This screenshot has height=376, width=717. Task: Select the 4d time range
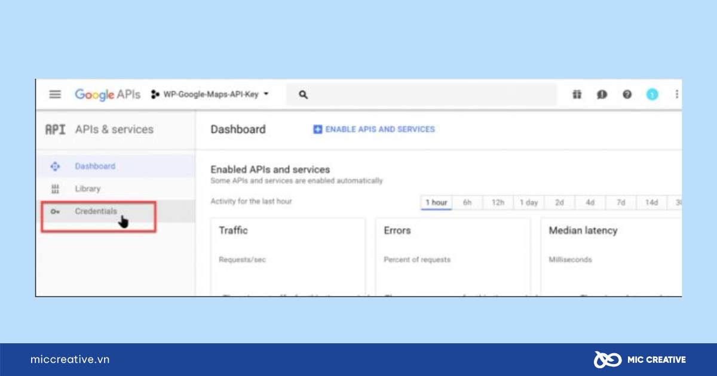pyautogui.click(x=590, y=202)
